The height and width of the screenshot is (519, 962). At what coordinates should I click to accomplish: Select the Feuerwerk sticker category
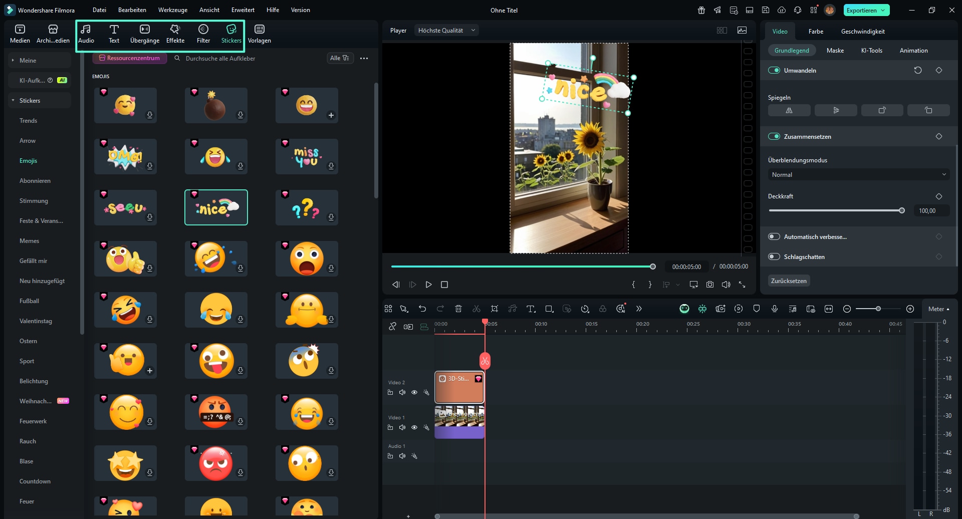[x=33, y=421]
